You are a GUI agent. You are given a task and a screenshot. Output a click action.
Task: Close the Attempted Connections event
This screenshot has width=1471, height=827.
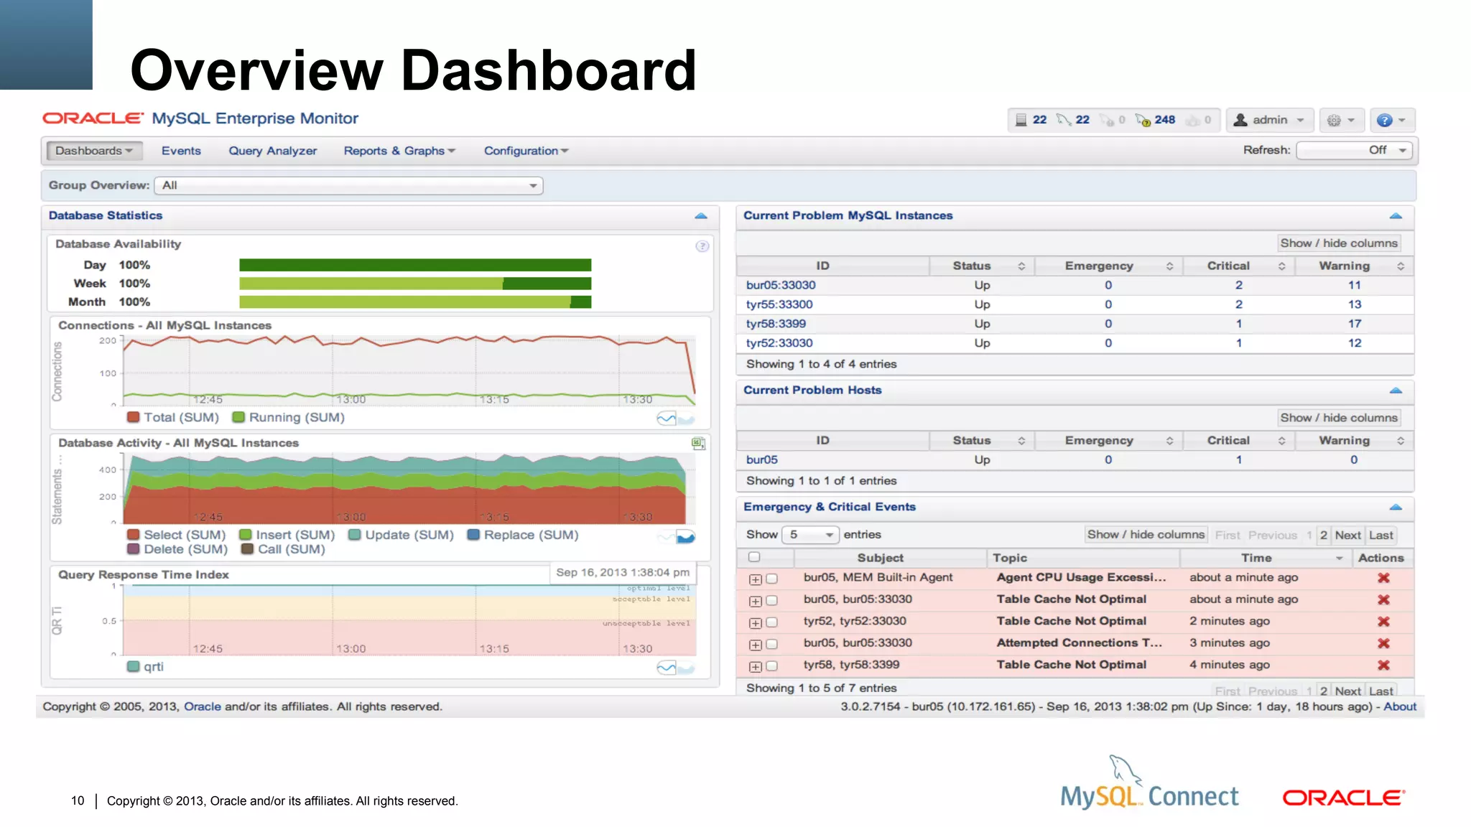[1383, 643]
